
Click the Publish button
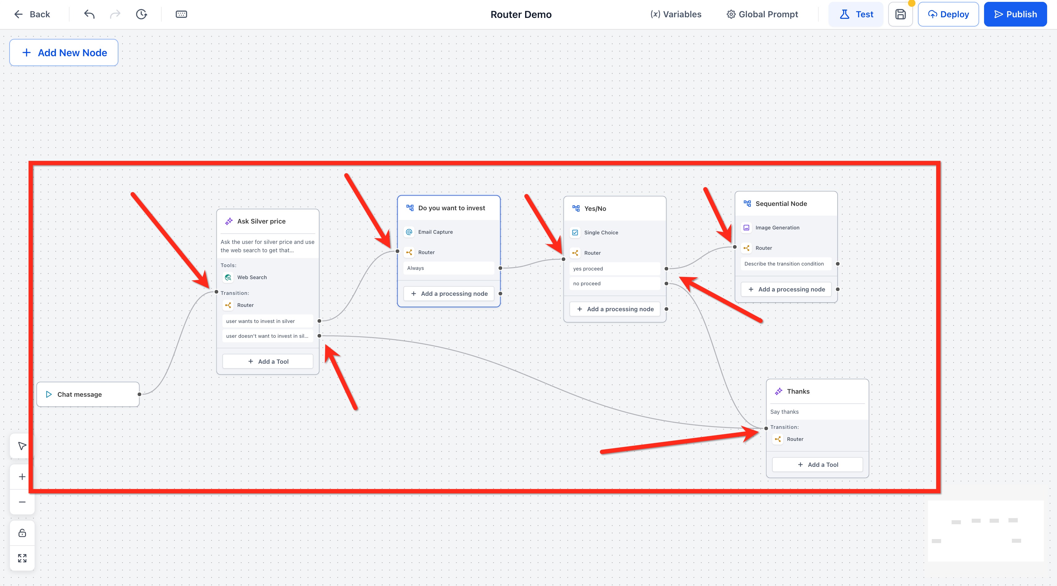[1015, 14]
